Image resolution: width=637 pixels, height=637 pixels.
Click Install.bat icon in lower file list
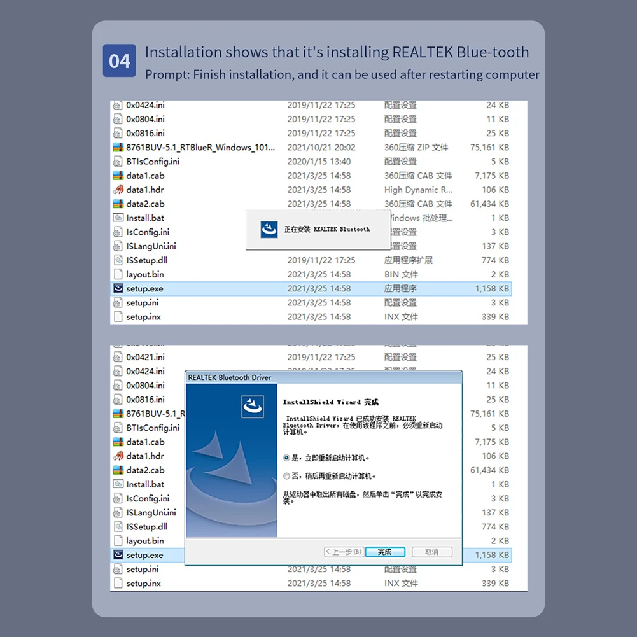118,484
